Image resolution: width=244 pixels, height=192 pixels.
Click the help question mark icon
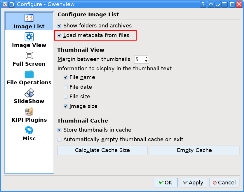(x=203, y=4)
